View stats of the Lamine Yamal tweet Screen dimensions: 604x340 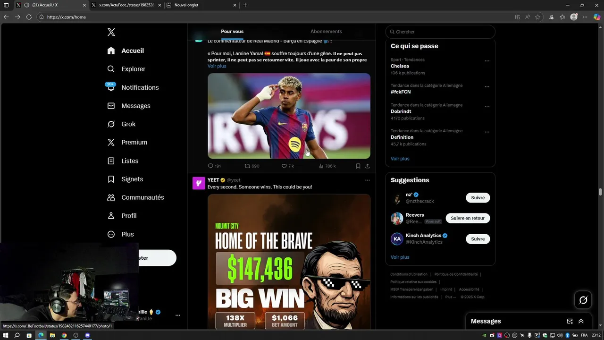(327, 166)
